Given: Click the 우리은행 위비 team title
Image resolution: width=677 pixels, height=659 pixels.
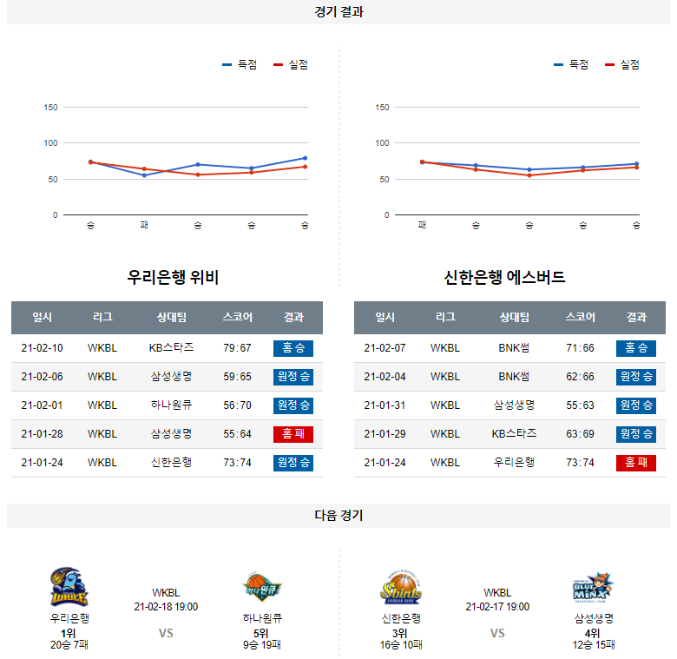Looking at the screenshot, I should 173,278.
